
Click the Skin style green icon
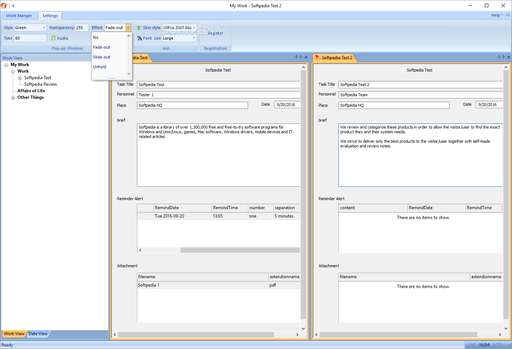coord(139,28)
